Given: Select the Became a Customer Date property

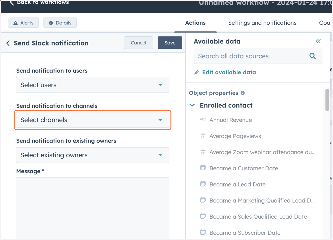Looking at the screenshot, I should (244, 168).
